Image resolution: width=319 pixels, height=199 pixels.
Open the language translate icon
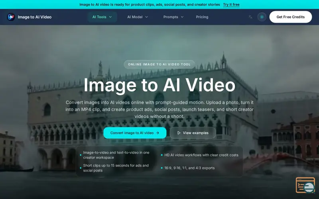coord(250,17)
